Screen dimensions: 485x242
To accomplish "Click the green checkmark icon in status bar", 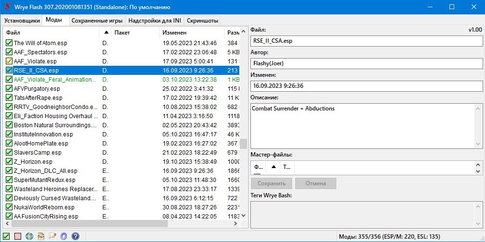I will [7, 236].
